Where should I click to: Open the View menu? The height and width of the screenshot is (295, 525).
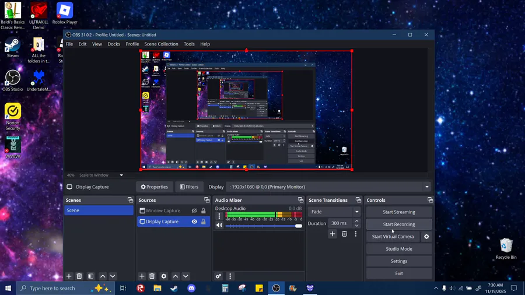click(x=97, y=44)
